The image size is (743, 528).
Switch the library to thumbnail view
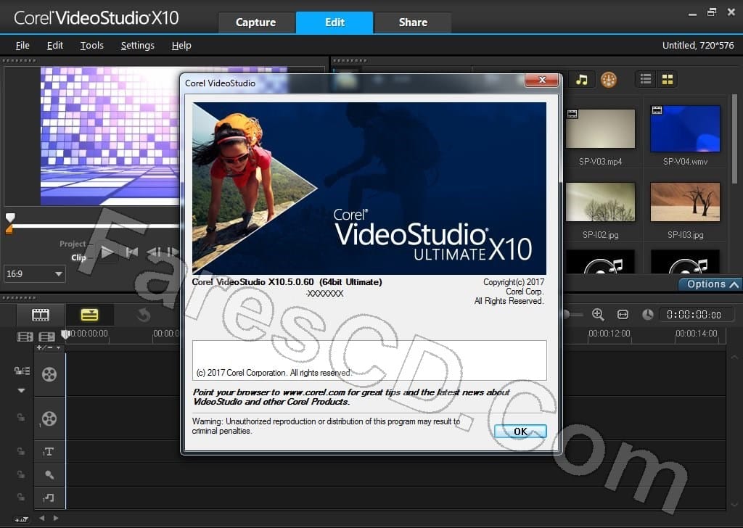click(668, 79)
